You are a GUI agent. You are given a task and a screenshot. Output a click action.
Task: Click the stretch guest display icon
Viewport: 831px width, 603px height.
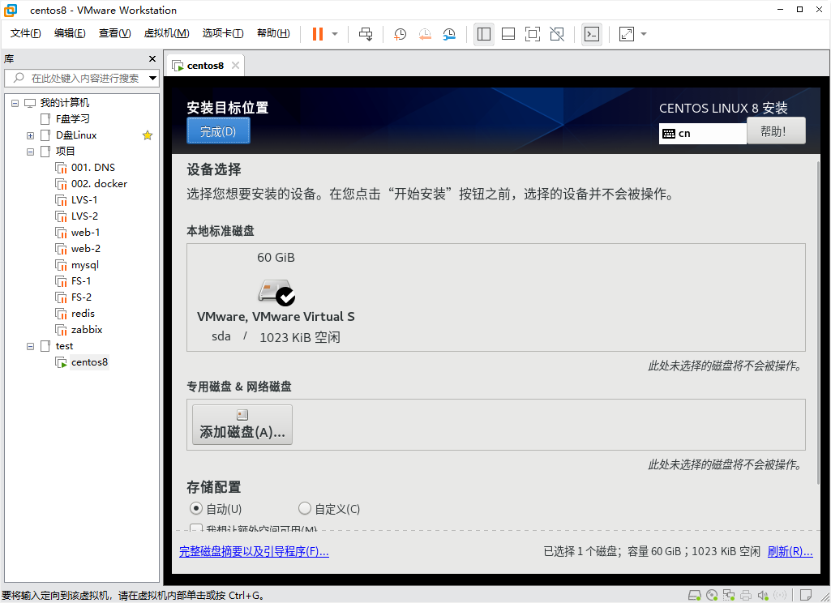(x=627, y=34)
